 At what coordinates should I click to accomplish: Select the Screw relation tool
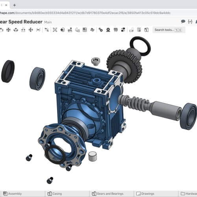pos(115,30)
